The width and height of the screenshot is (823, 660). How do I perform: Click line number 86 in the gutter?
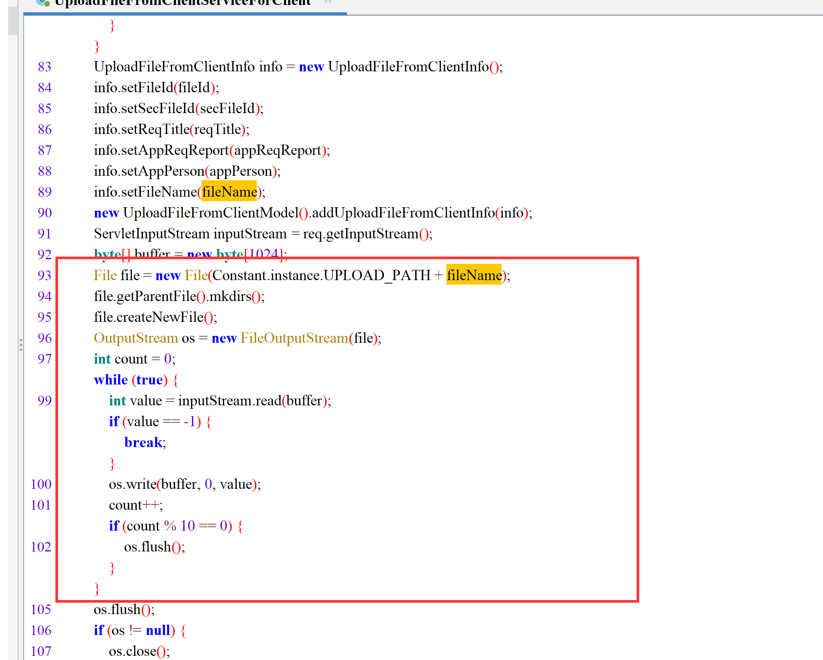[45, 129]
